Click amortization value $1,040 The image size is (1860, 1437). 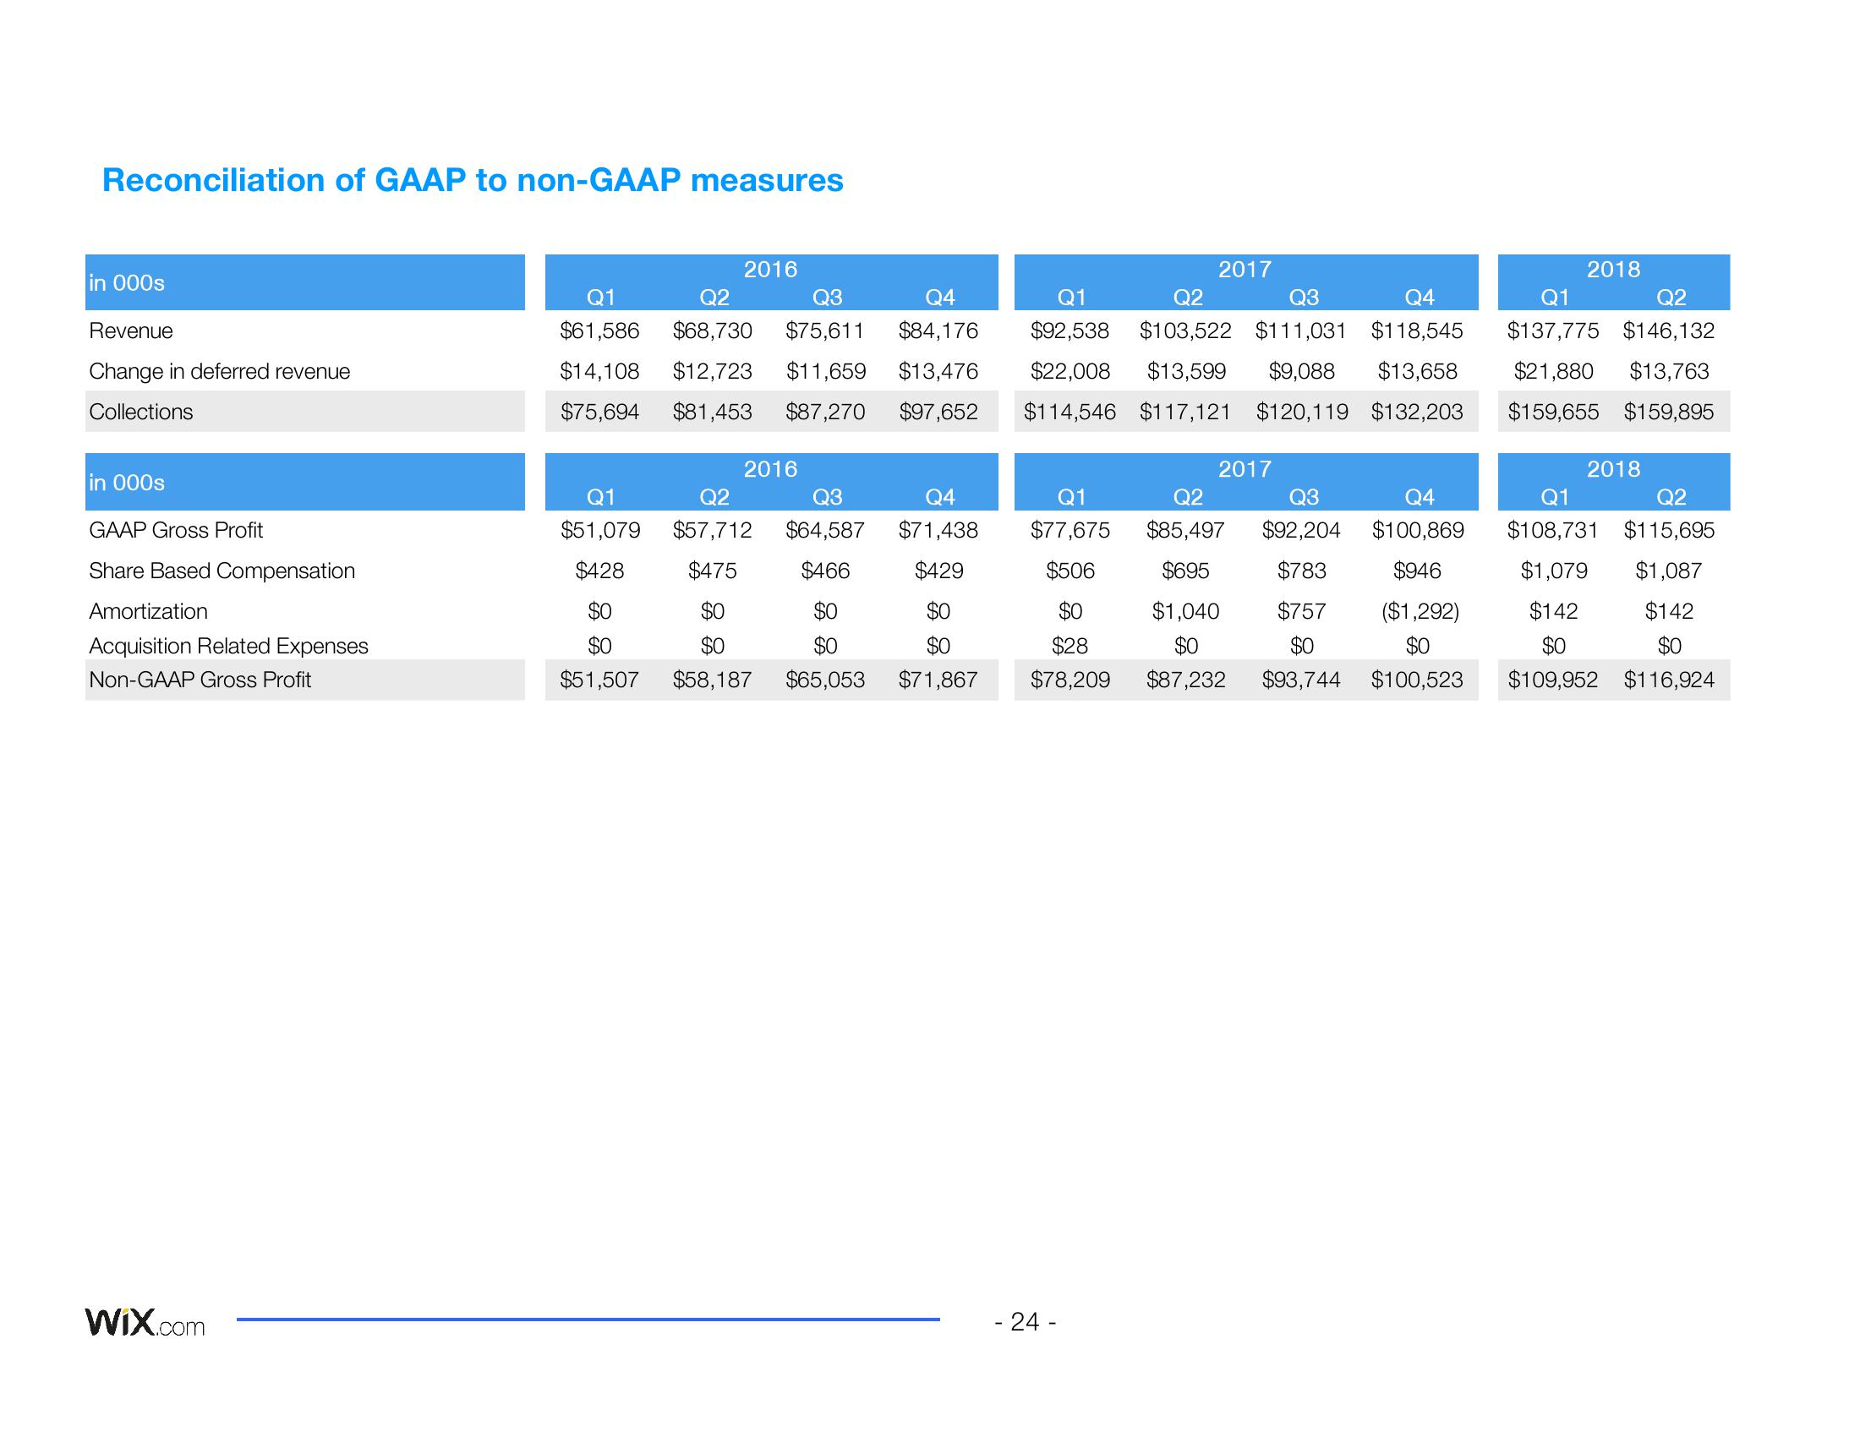[x=1185, y=611]
